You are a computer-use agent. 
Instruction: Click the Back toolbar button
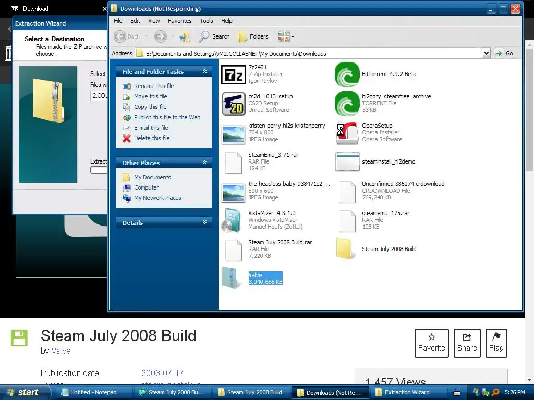tap(127, 36)
